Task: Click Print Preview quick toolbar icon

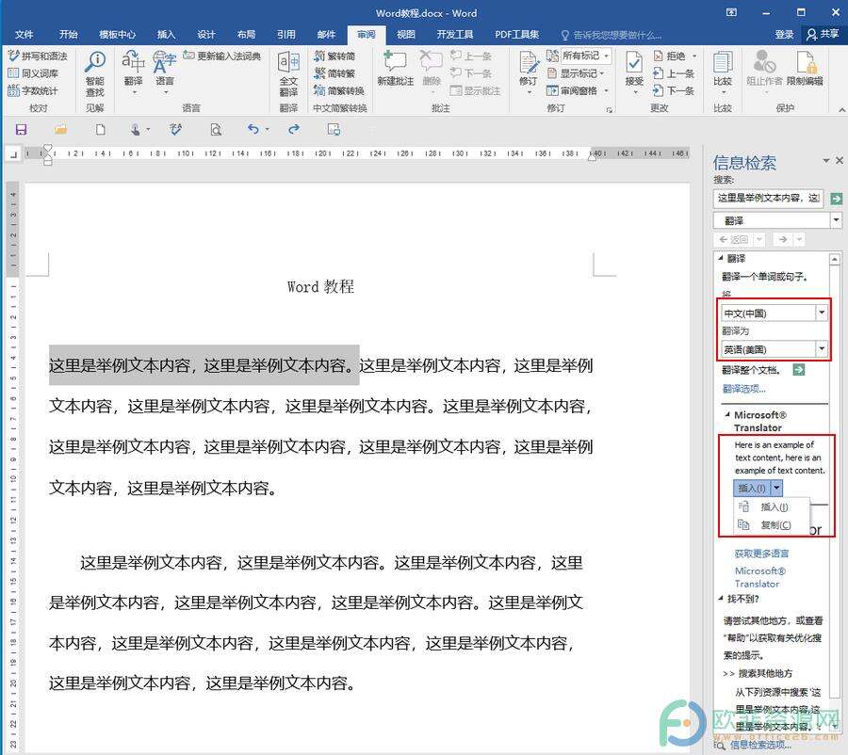Action: (x=216, y=129)
